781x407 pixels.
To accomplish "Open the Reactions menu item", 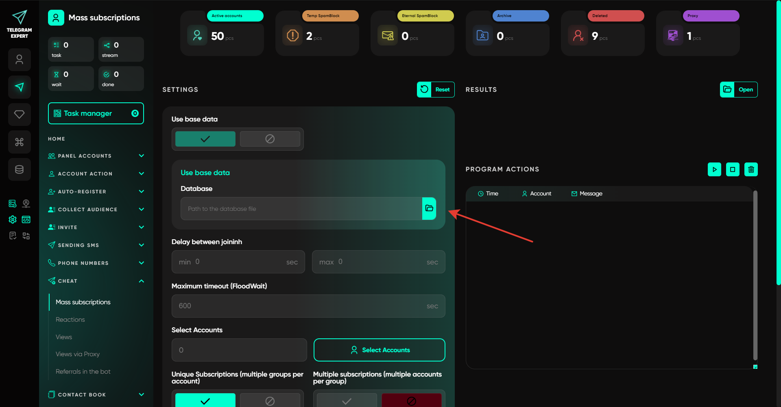I will coord(70,320).
